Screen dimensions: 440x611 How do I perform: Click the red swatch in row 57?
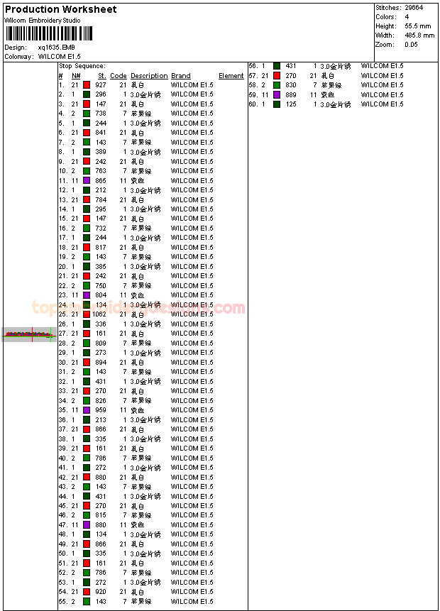pos(277,76)
